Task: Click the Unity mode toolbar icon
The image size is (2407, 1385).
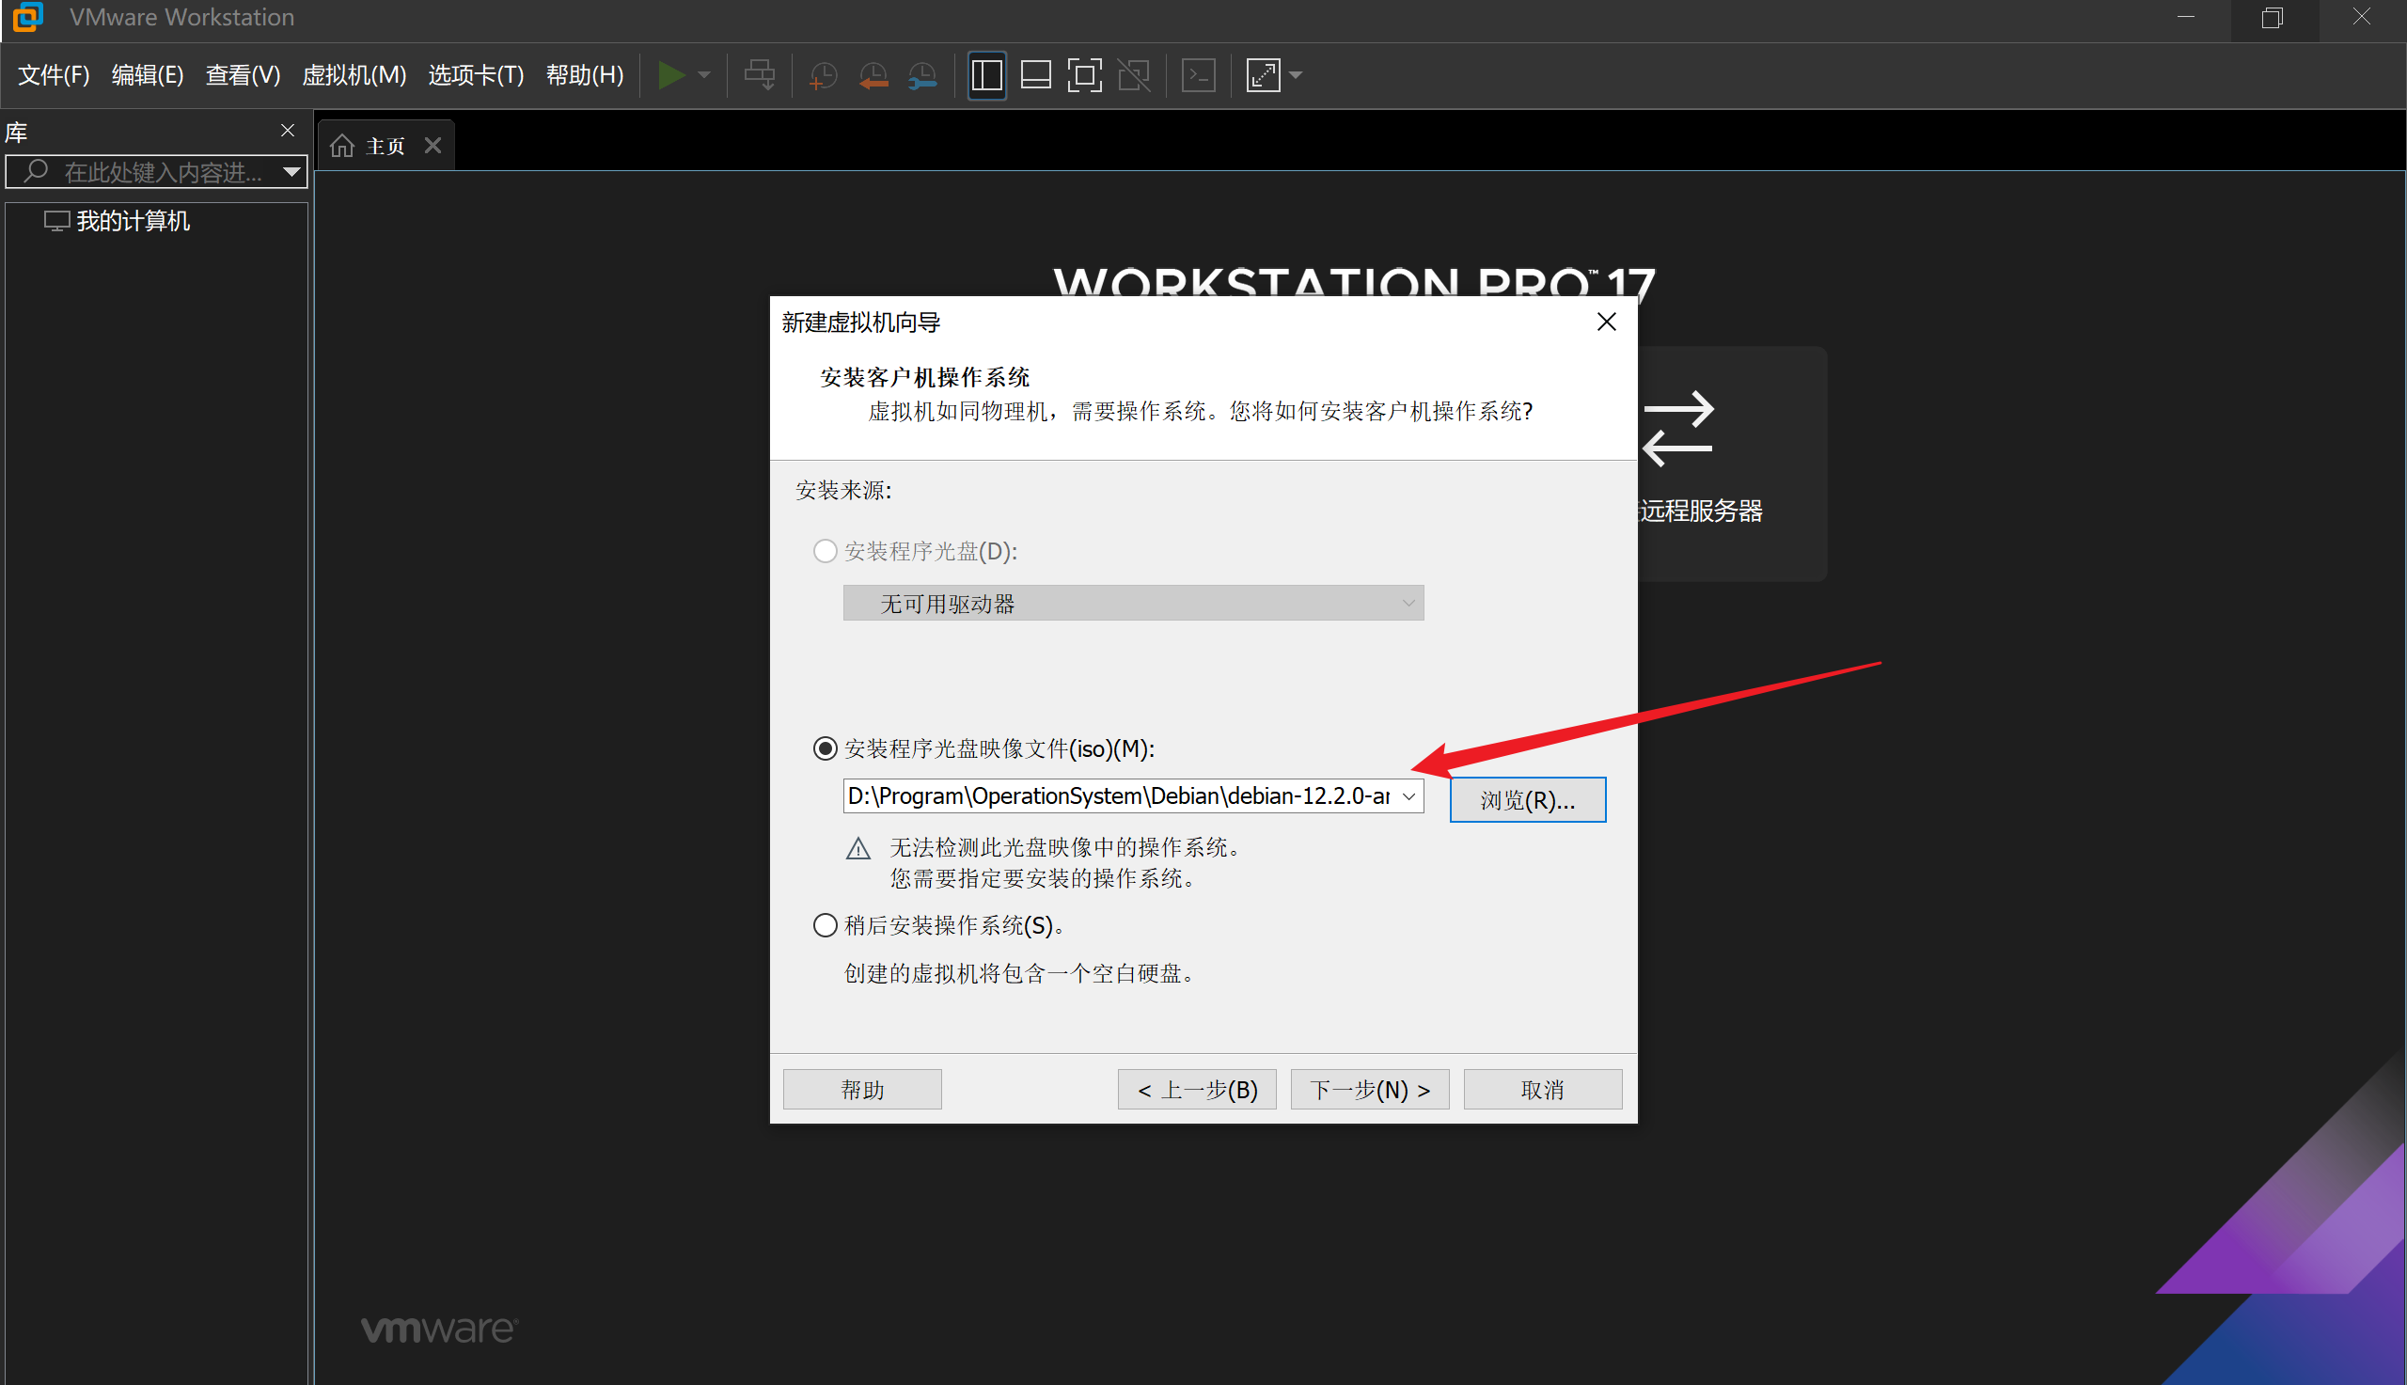Action: [1134, 75]
